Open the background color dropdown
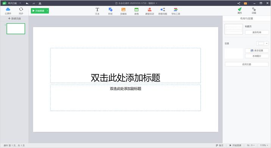Viewport: 271px width, 148px height. point(262,43)
